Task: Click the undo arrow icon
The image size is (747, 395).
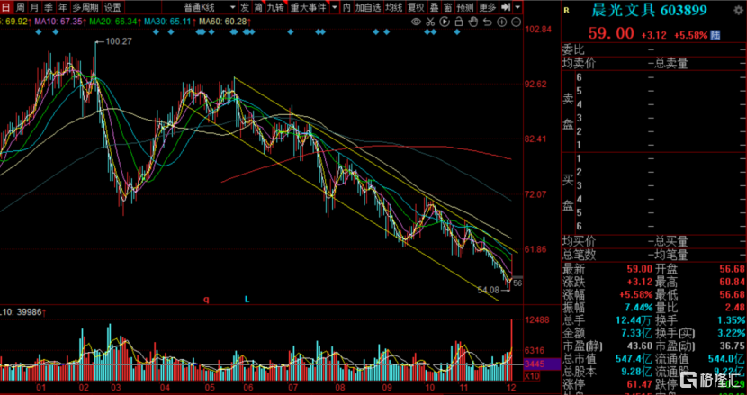Action: tap(488, 22)
